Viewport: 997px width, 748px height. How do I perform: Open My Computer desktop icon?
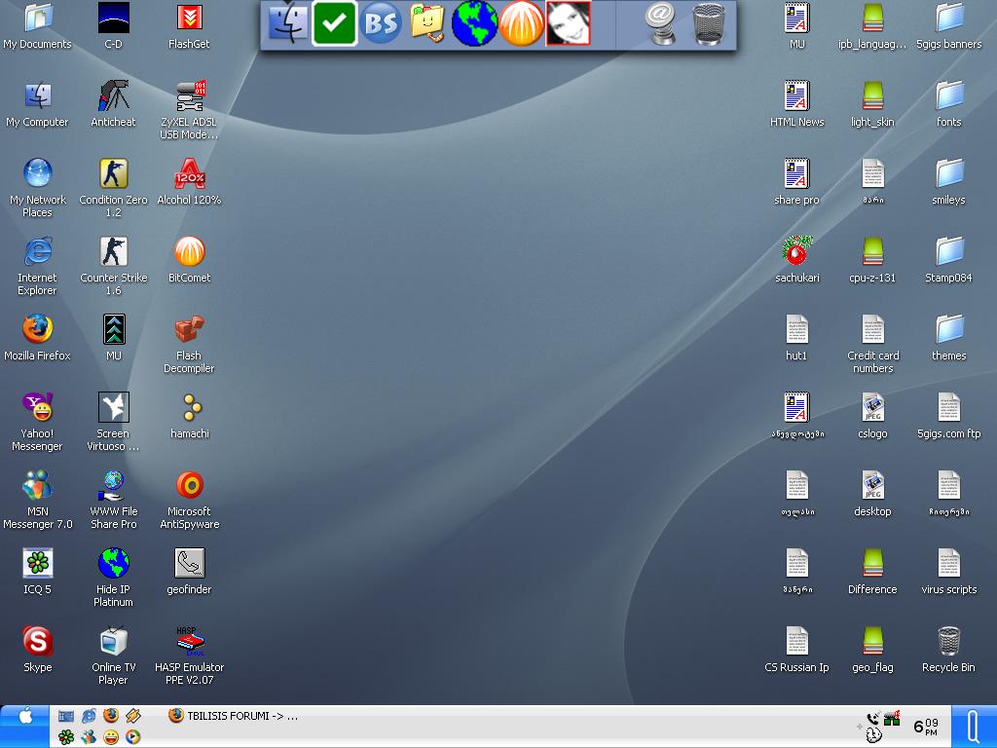point(38,103)
